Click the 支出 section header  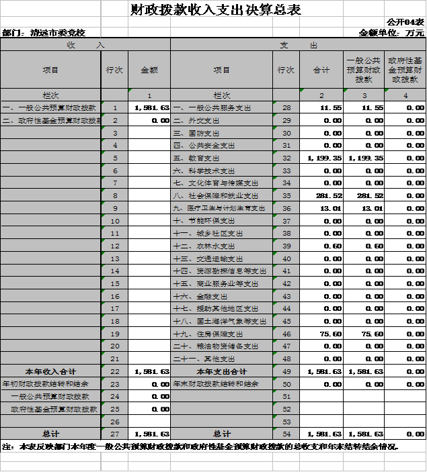tap(299, 45)
